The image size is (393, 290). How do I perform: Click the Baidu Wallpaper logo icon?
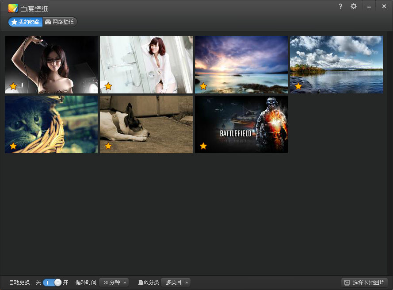point(13,8)
